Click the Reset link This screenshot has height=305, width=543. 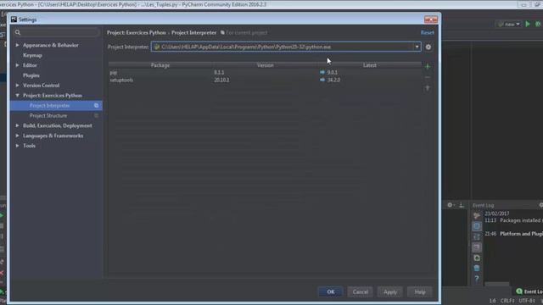point(428,32)
